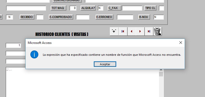Close the Microsoft Access dialog
The image size is (205, 97).
tap(180, 43)
